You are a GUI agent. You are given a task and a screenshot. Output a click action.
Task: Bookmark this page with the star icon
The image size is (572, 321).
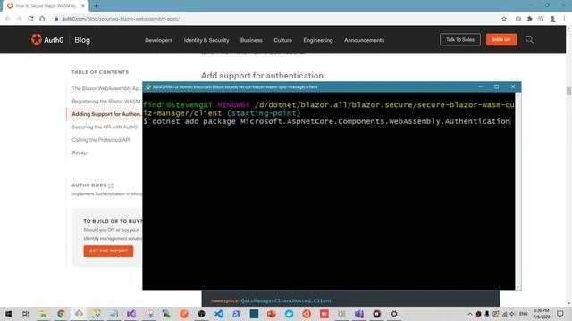point(504,19)
